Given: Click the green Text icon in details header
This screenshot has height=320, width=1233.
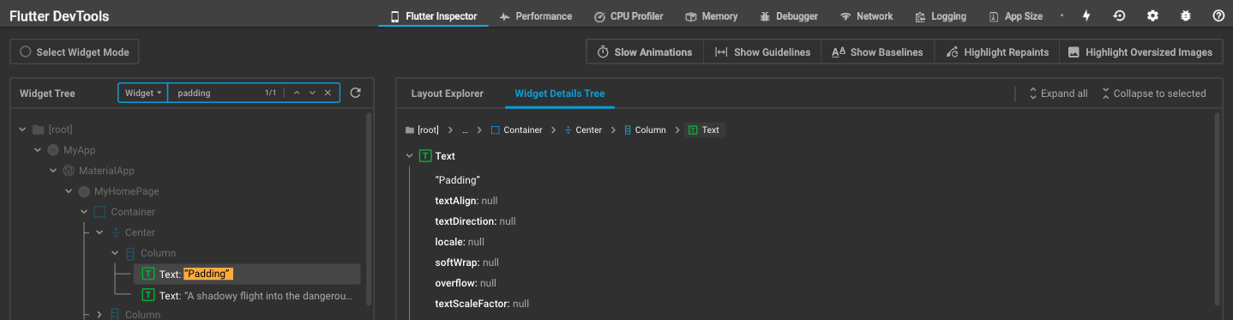Looking at the screenshot, I should click(x=424, y=156).
